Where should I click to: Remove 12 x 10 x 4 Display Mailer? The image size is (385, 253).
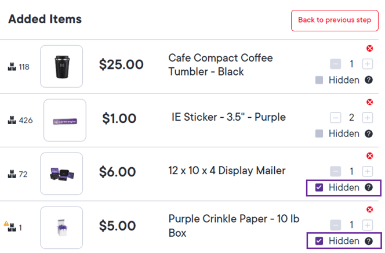tap(369, 156)
